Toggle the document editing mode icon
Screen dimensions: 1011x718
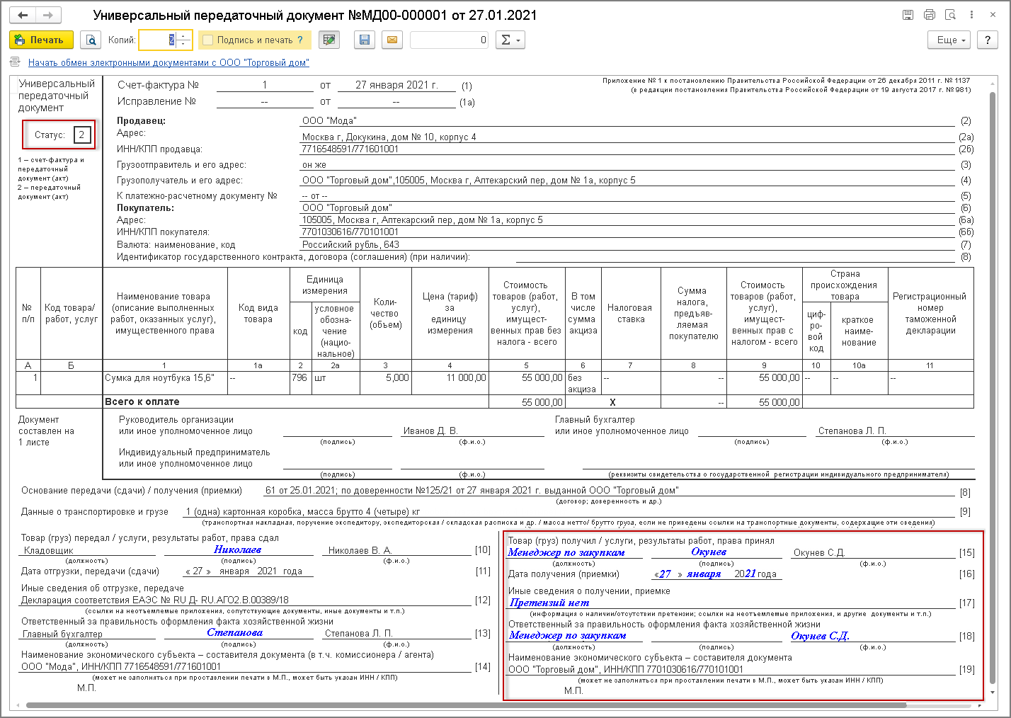[x=329, y=40]
